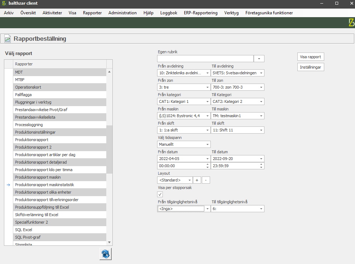Open the Från avdelning dropdown
The image size is (355, 264).
[208, 73]
